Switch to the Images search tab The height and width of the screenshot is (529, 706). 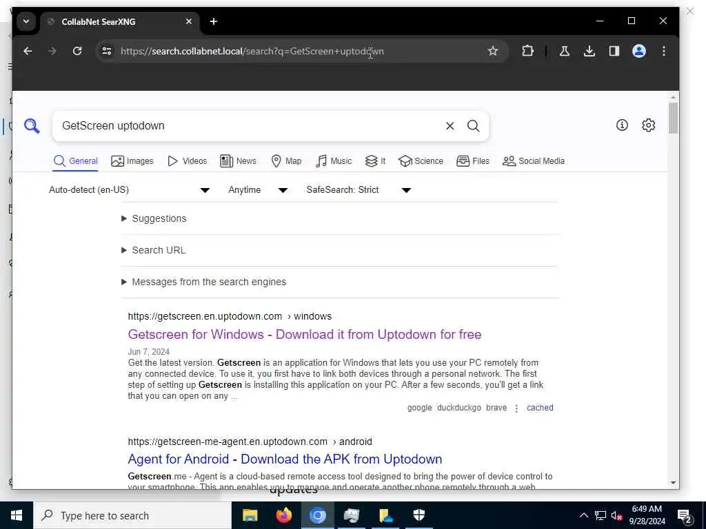coord(132,161)
